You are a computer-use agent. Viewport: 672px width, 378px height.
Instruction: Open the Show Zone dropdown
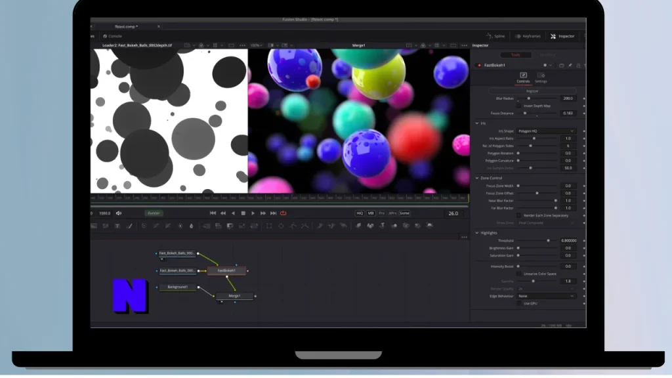point(546,223)
